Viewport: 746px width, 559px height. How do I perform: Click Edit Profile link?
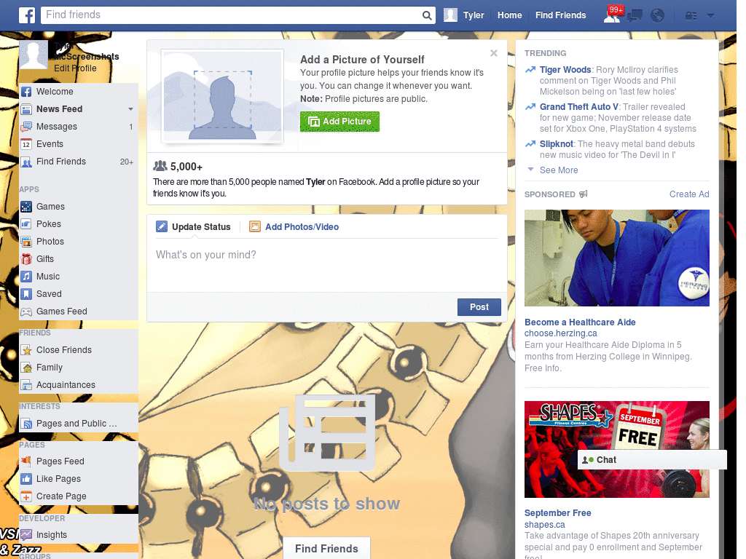[75, 68]
